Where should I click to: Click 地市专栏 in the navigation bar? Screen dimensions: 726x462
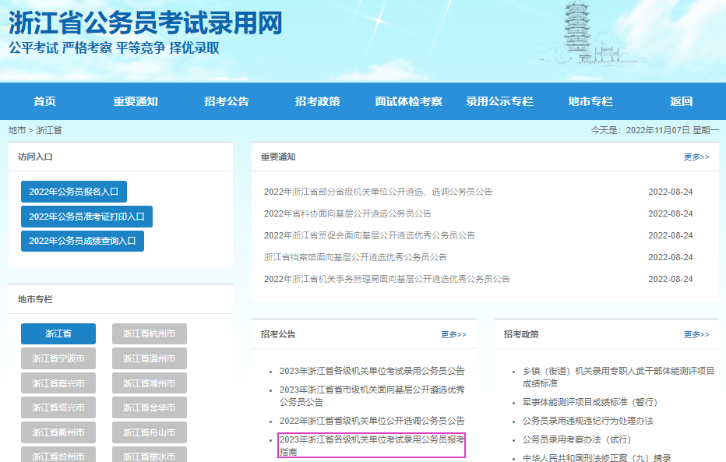[590, 101]
